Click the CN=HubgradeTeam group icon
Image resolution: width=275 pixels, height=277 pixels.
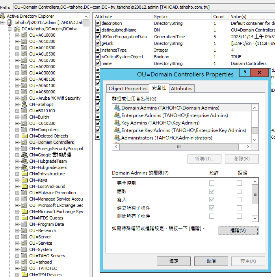24,161
